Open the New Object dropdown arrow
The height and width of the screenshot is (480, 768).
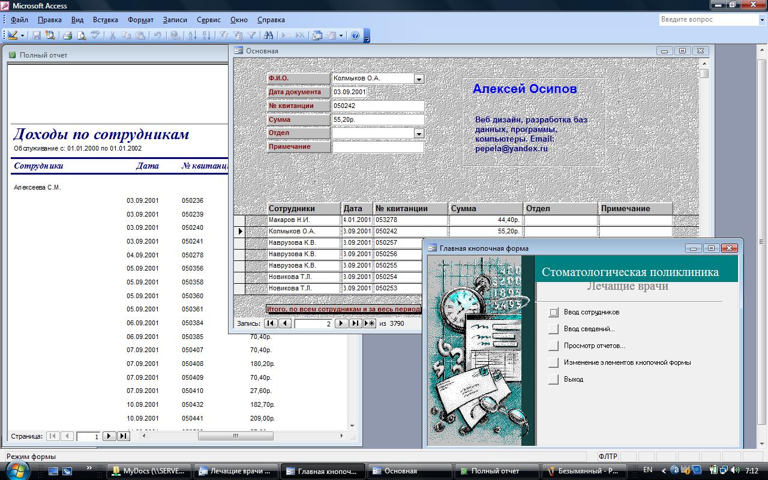tap(341, 35)
